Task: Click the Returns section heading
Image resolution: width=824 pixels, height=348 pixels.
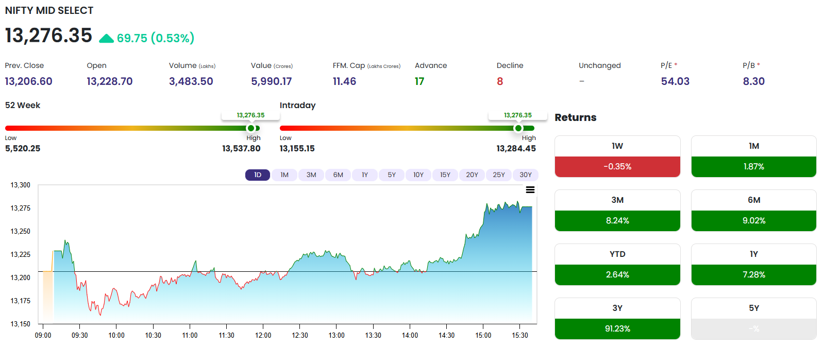Action: pos(576,117)
